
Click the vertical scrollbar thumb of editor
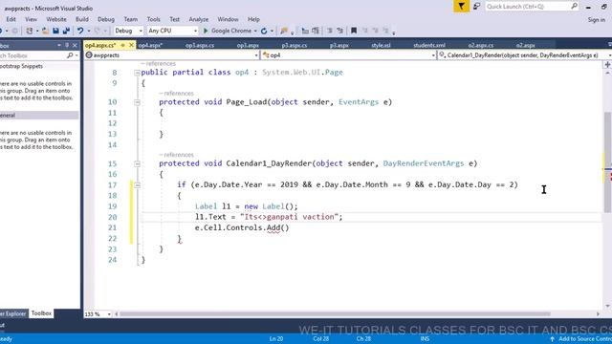tap(608, 161)
